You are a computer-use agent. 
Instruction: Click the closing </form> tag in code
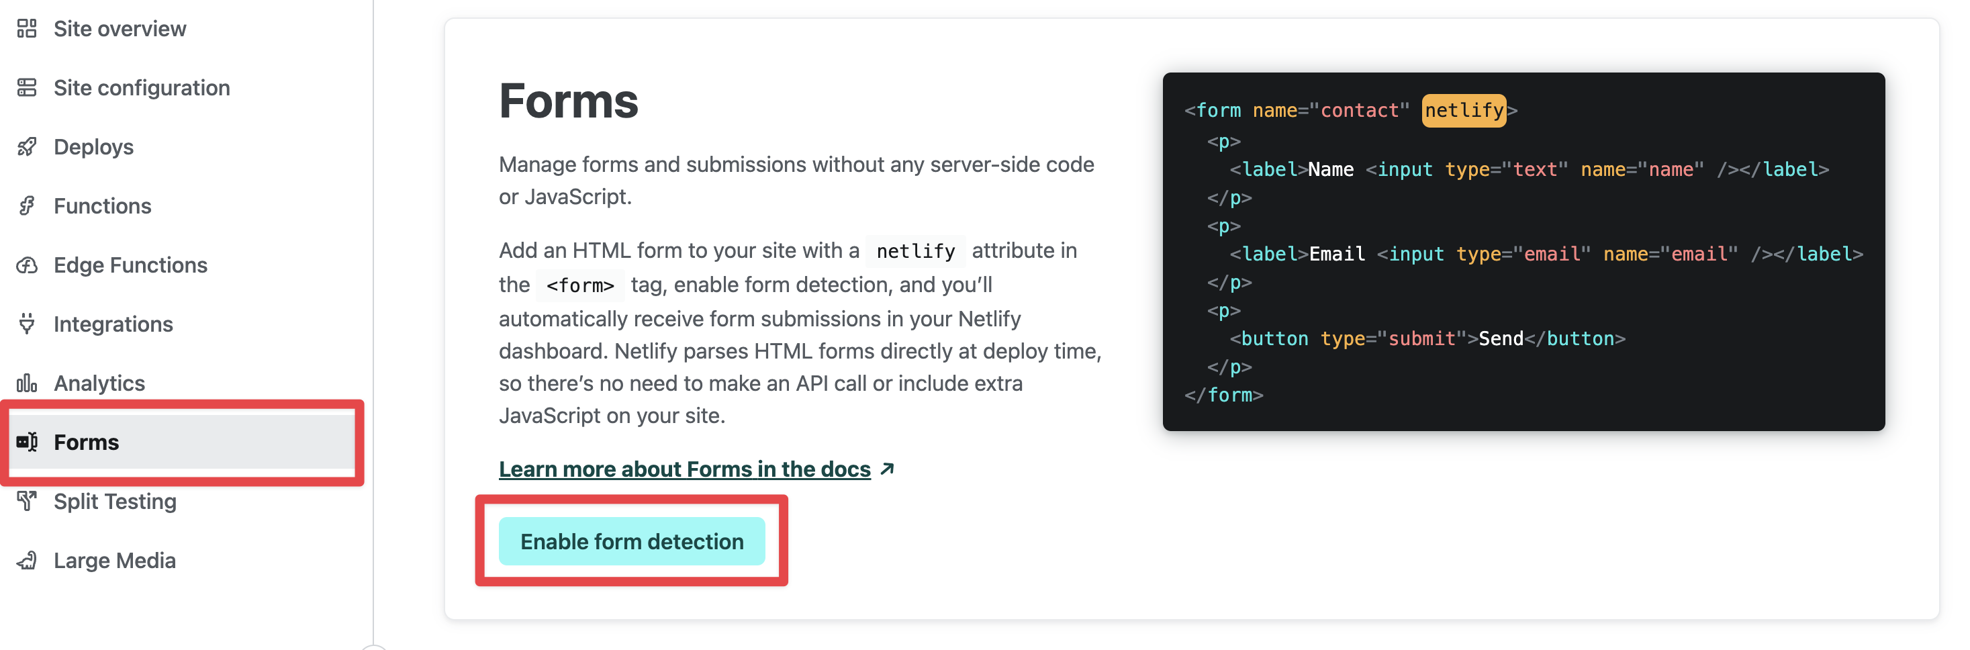pyautogui.click(x=1223, y=396)
